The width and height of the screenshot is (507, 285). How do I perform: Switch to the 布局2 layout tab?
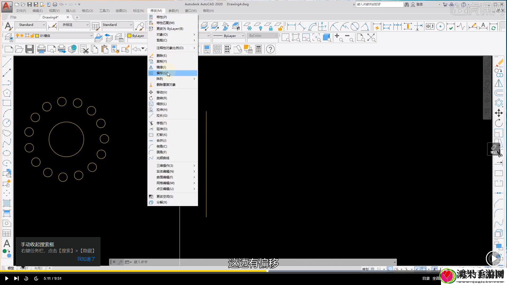[x=38, y=268]
